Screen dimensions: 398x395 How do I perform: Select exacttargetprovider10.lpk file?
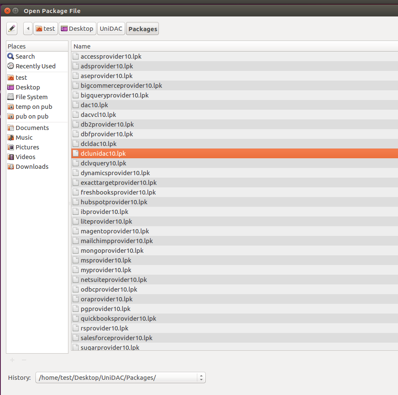[235, 183]
